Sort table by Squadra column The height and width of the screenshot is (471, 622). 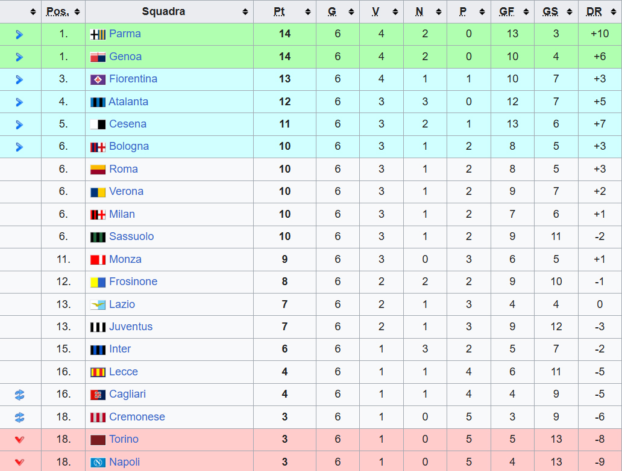pos(169,11)
